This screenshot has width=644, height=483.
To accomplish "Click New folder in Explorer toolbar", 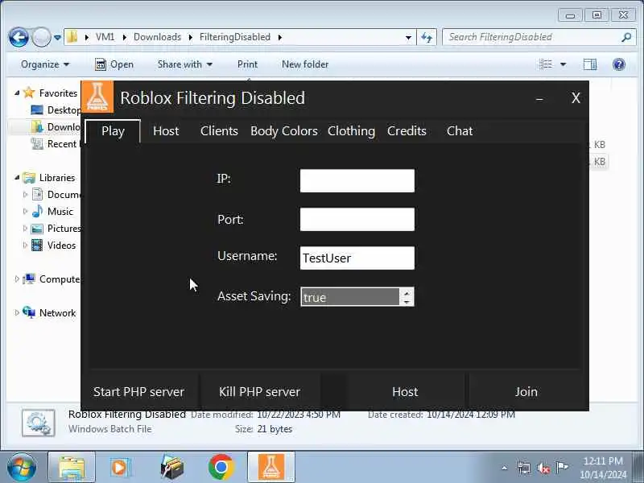I will point(305,64).
